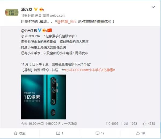The image size is (161, 139).
Task: Click 小米手机's blue V verified badge
Action: click(x=39, y=30)
